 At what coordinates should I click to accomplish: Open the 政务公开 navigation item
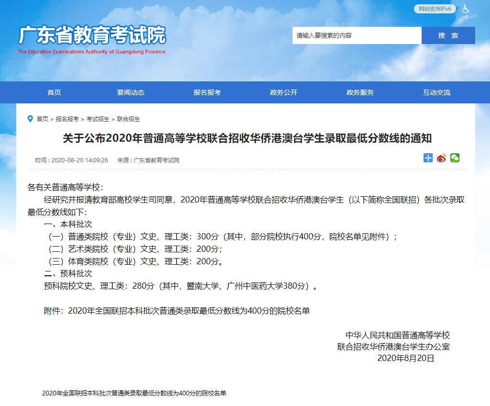(x=284, y=92)
